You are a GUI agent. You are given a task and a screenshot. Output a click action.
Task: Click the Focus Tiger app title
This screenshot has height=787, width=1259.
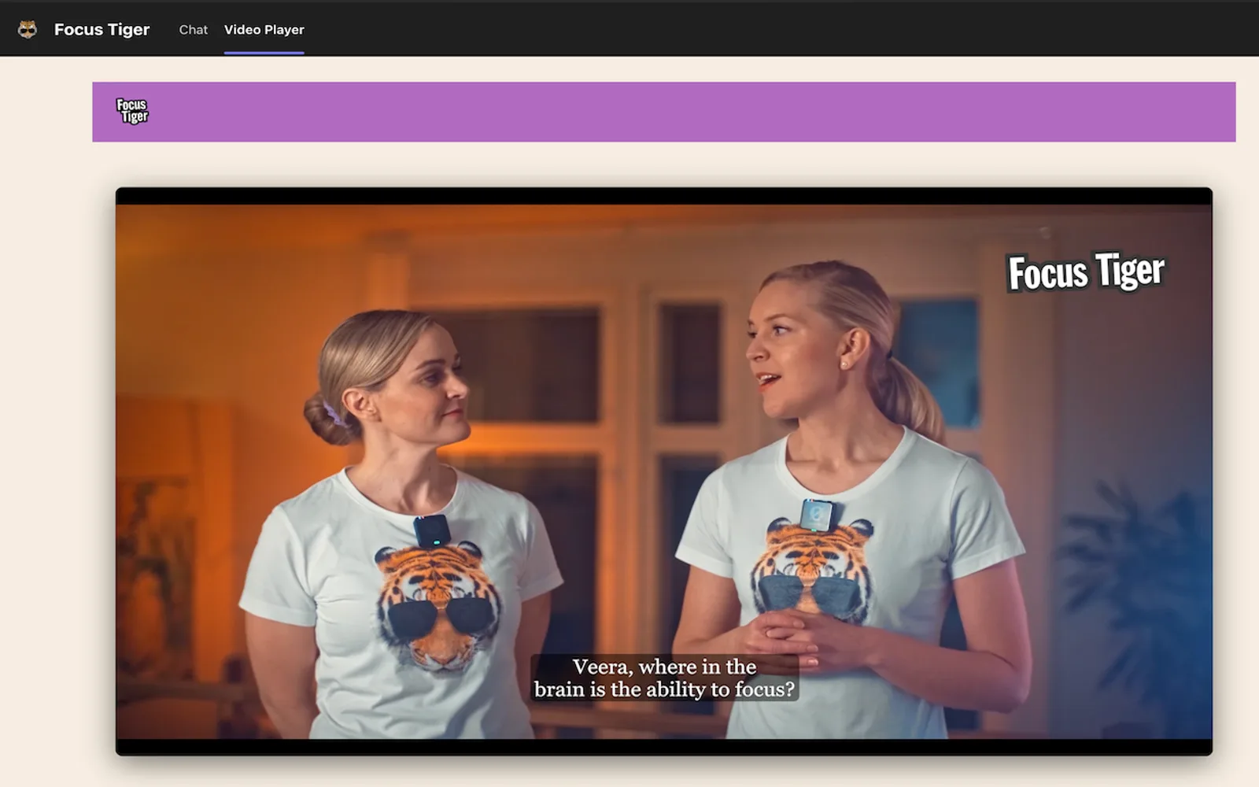tap(102, 30)
